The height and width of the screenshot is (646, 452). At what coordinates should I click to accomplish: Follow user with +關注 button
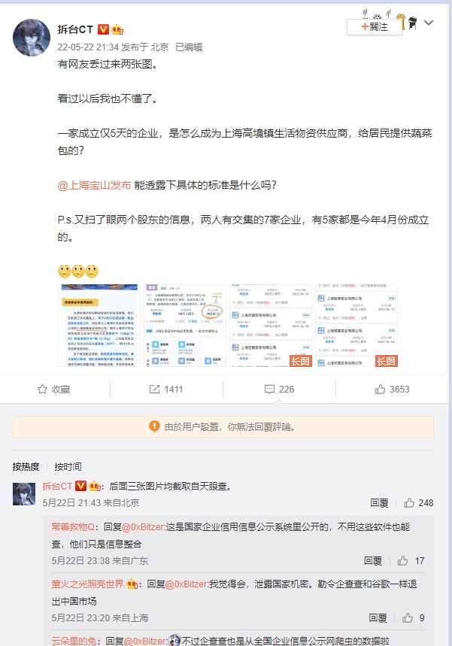point(374,27)
